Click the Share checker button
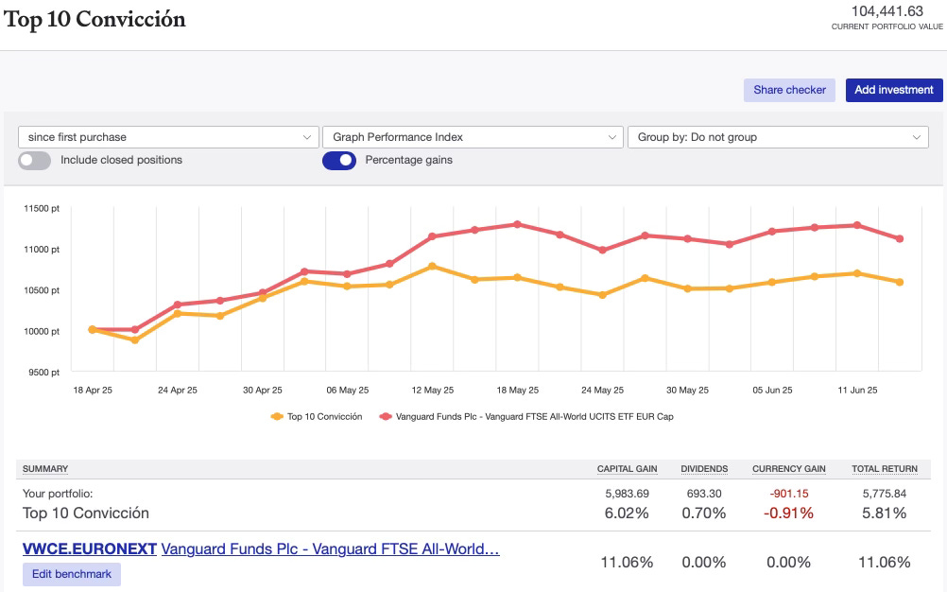Image resolution: width=947 pixels, height=592 pixels. tap(789, 90)
